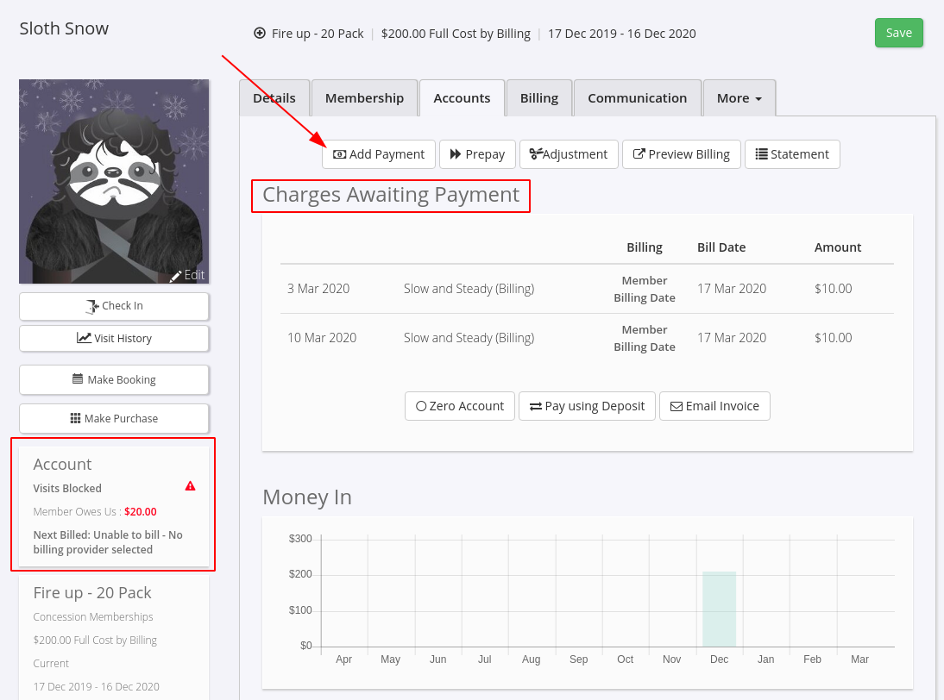Screen dimensions: 944x700
Task: Click the Make Purchase grid icon
Action: [75, 418]
